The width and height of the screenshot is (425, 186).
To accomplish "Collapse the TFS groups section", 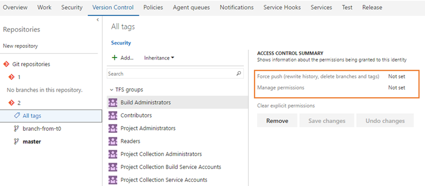I will tap(111, 89).
